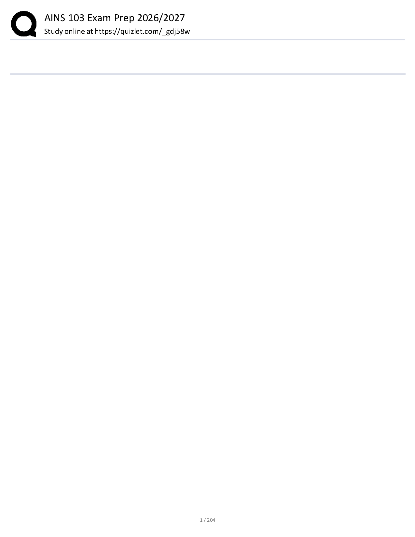Click the empty band between the dividers
The image size is (415, 537).
click(207, 57)
